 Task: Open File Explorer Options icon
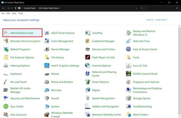[6, 57]
